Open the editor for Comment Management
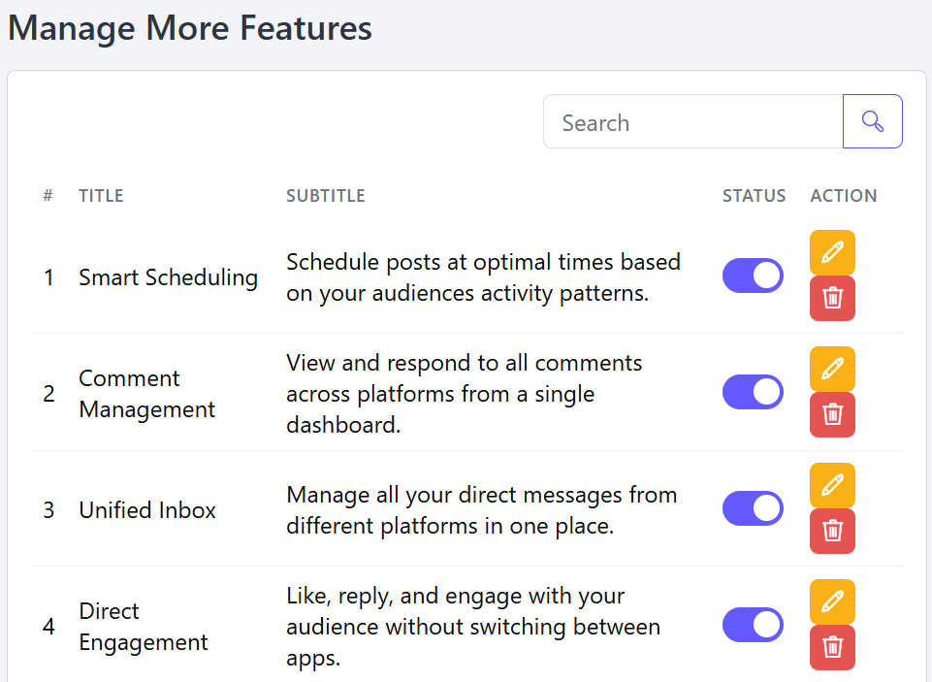Screen dimensions: 932x682 pos(832,370)
